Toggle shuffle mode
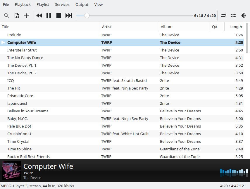This screenshot has width=250, height=189. 233,16
